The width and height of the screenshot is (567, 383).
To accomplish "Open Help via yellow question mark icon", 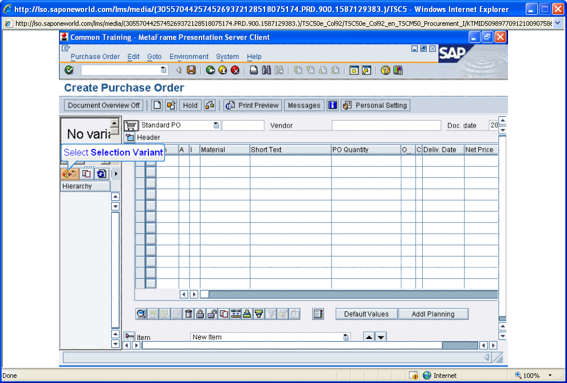I will point(385,70).
